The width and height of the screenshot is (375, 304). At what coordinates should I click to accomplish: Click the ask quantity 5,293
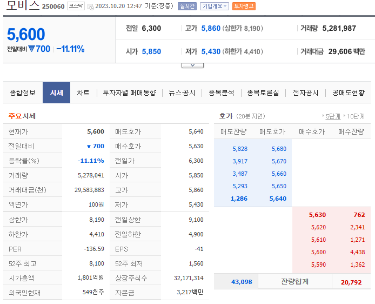[240, 186]
